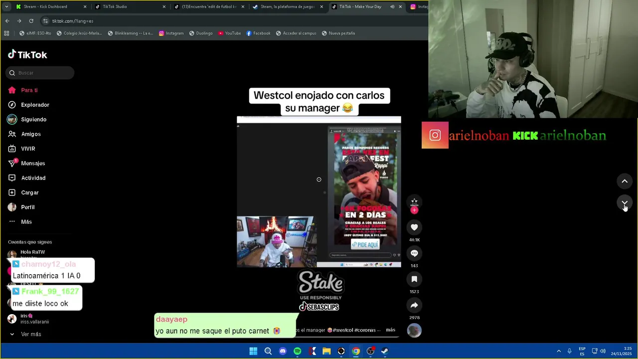638x359 pixels.
Task: Save video with bookmark icon
Action: point(414,279)
